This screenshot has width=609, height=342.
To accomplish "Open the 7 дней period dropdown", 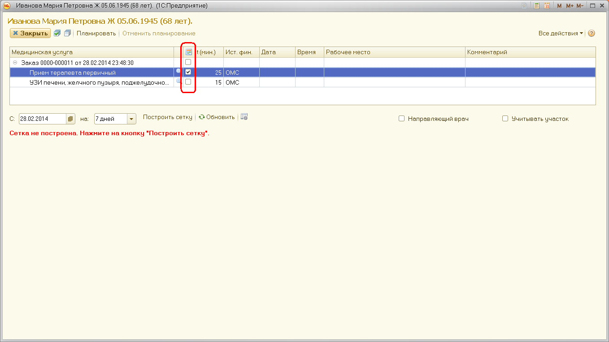I will (x=131, y=119).
